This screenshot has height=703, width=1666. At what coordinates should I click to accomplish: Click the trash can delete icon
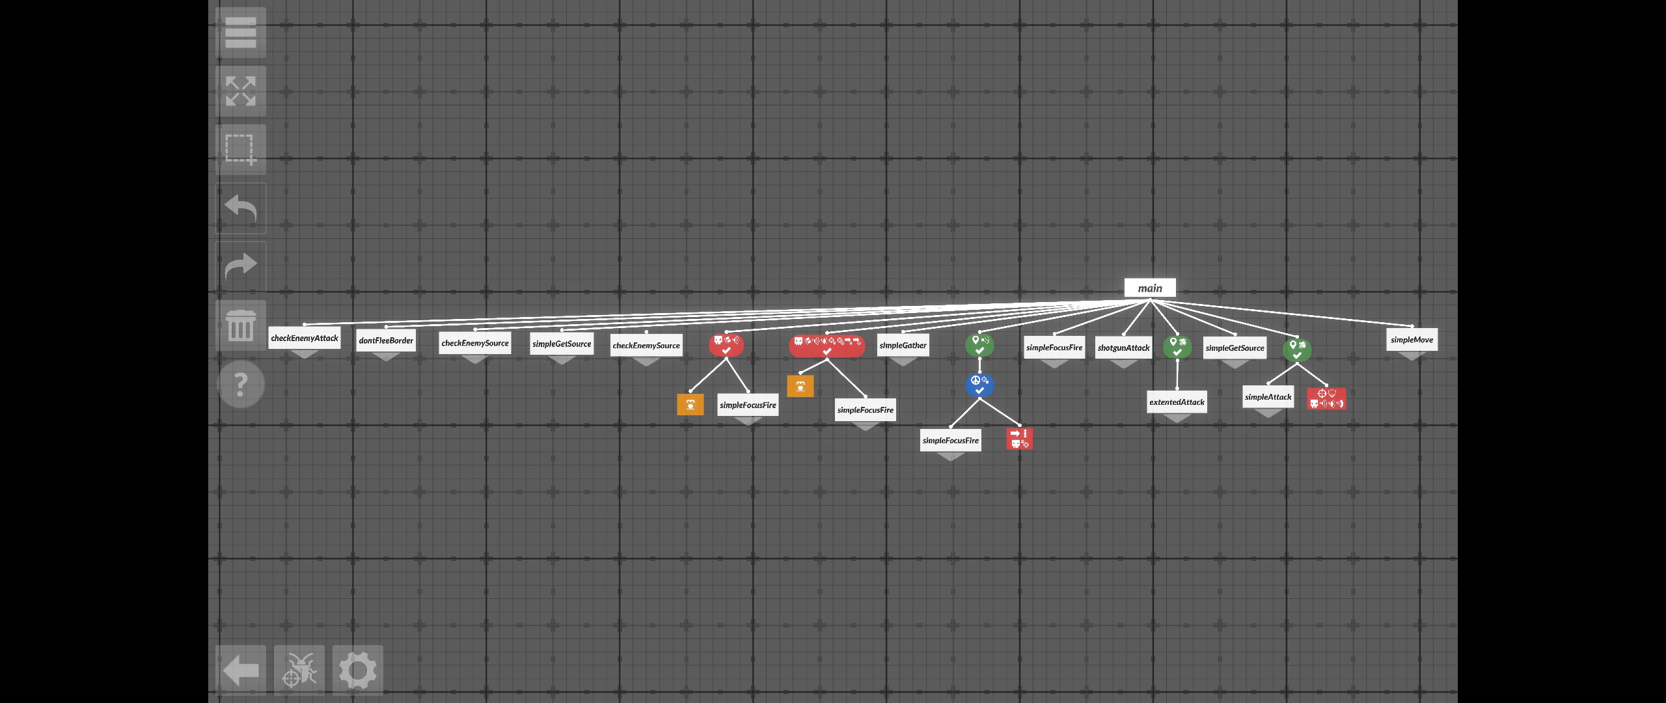(240, 325)
